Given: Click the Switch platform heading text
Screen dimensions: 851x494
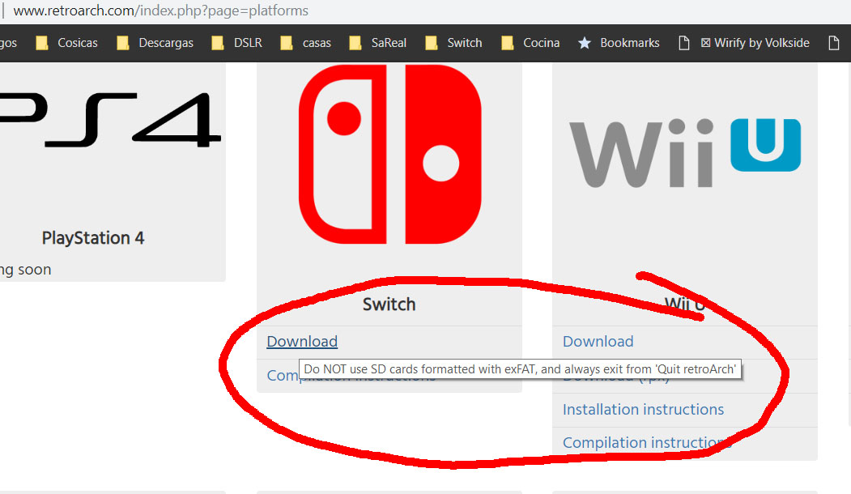Looking at the screenshot, I should (389, 304).
